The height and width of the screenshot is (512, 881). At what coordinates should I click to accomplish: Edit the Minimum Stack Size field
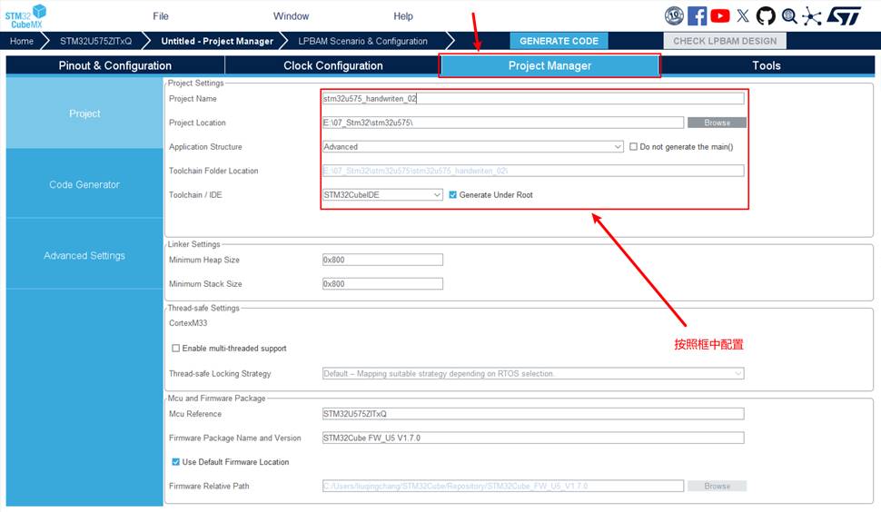(x=382, y=283)
